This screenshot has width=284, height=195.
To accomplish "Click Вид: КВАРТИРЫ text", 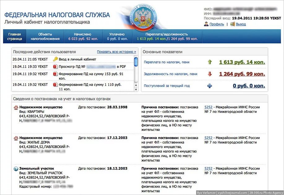I will 32,112.
